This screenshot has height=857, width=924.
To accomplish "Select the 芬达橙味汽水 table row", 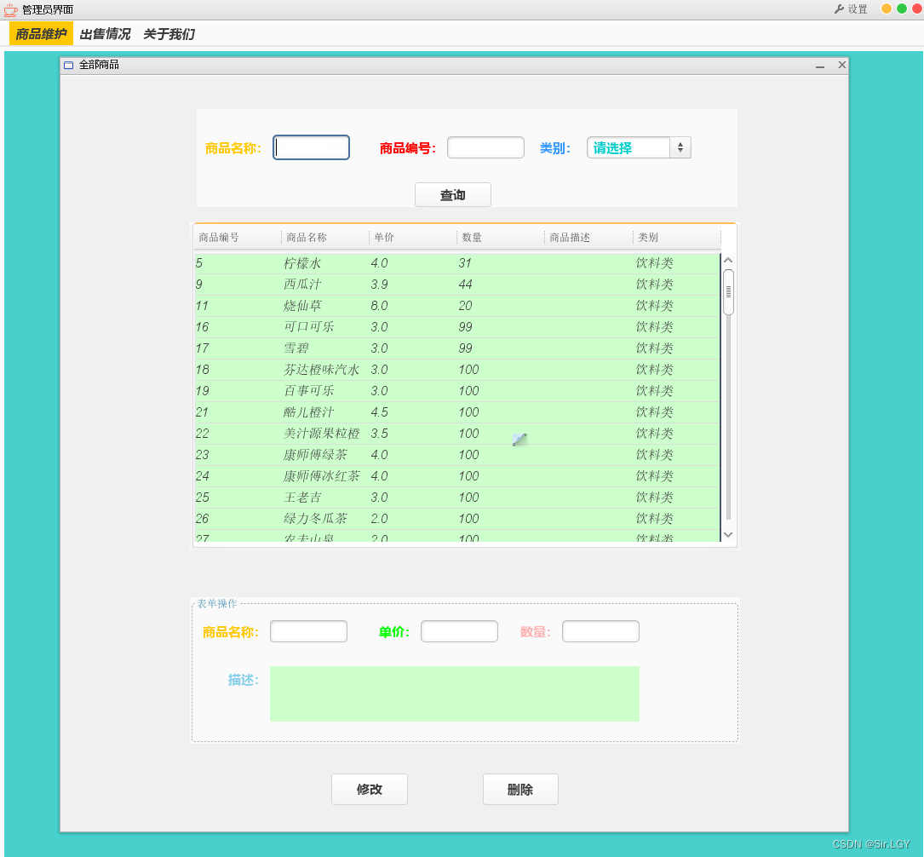I will (457, 370).
